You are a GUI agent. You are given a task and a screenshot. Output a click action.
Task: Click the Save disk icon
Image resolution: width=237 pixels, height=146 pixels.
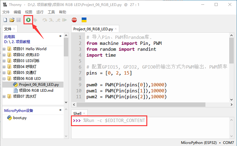[18, 20]
